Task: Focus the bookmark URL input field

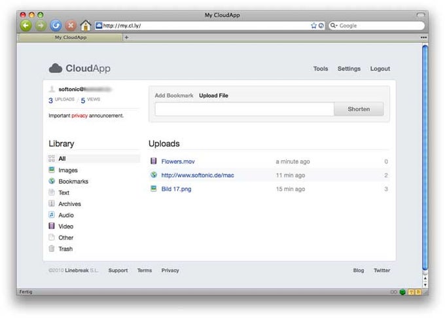Action: [x=244, y=109]
